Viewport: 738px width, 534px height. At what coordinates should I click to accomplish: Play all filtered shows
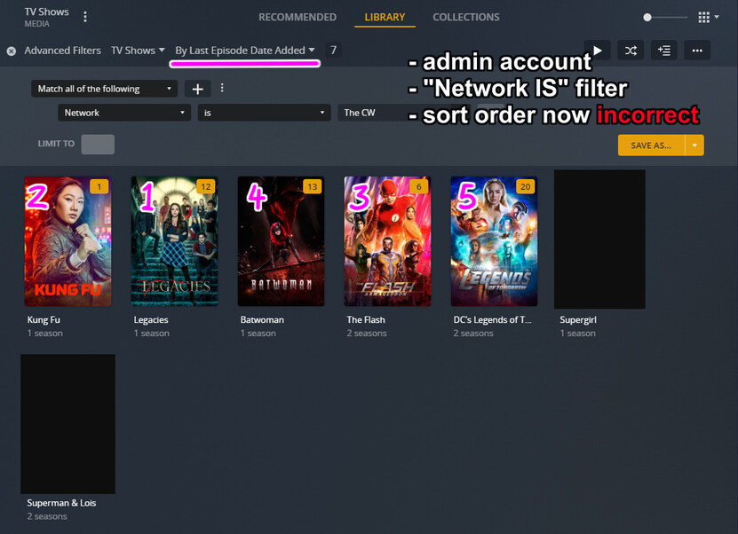point(598,51)
